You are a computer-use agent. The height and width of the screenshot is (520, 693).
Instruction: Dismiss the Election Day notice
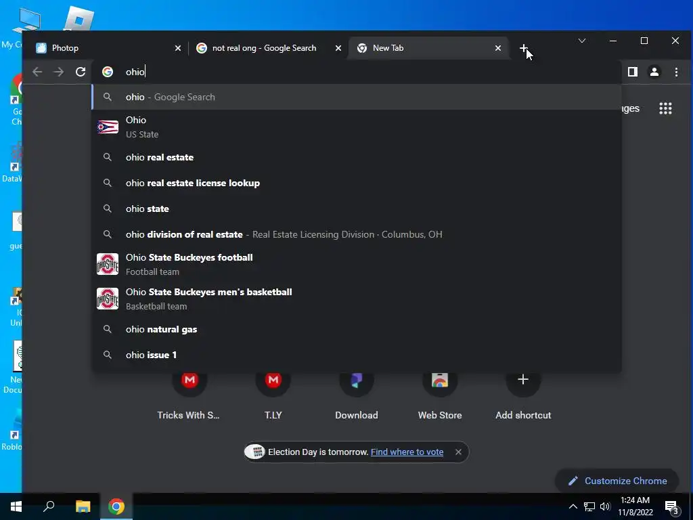click(x=458, y=452)
